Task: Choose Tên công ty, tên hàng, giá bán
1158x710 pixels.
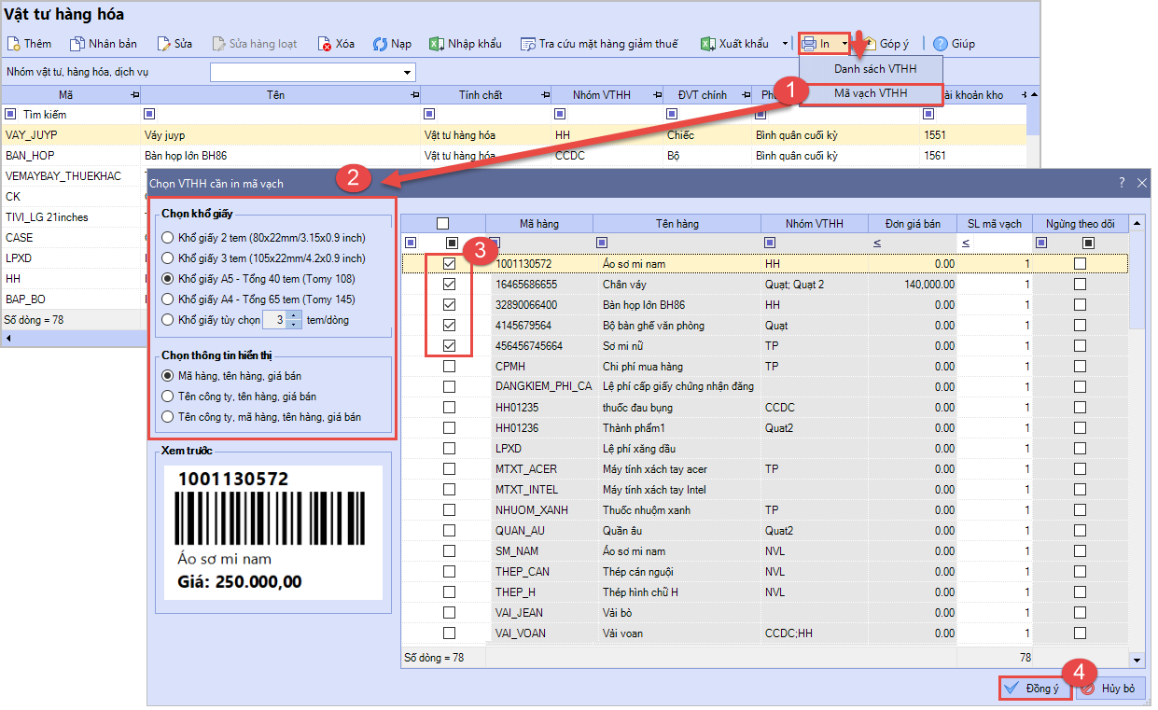Action: click(x=168, y=397)
